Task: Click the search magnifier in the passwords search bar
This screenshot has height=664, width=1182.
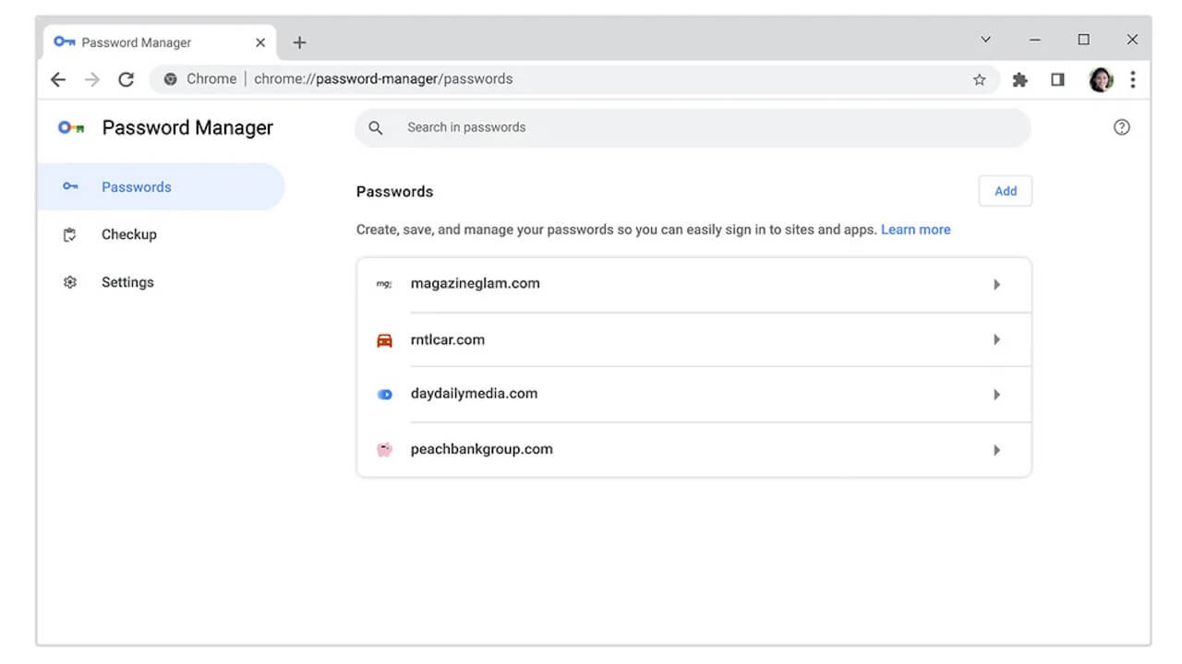Action: click(375, 127)
